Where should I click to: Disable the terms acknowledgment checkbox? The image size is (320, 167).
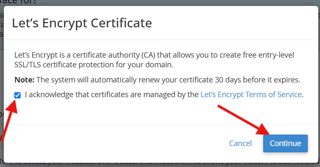18,95
